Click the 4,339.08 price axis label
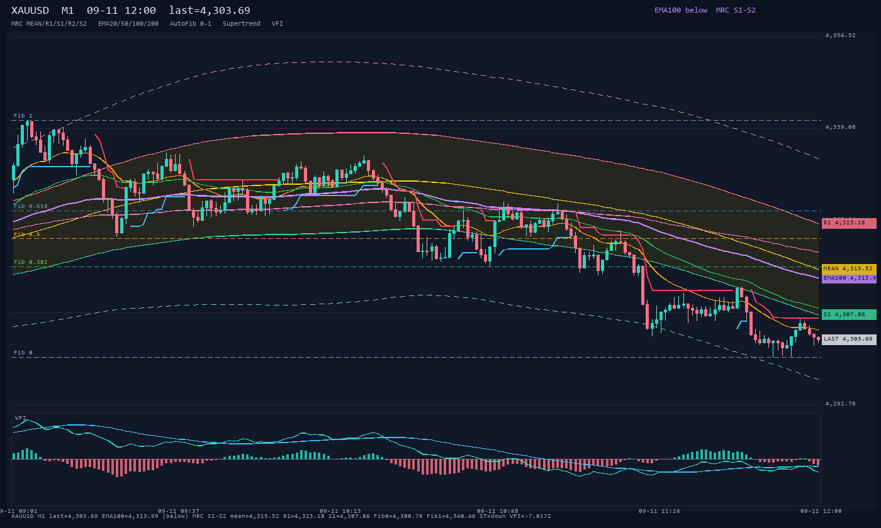The width and height of the screenshot is (881, 528). click(x=840, y=127)
